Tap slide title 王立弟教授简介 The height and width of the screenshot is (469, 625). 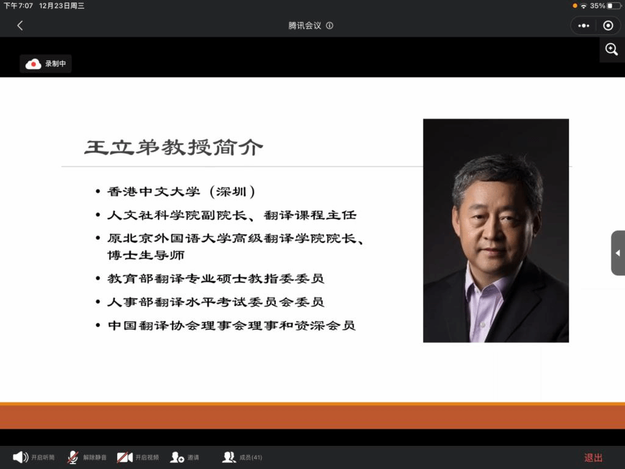pyautogui.click(x=174, y=147)
